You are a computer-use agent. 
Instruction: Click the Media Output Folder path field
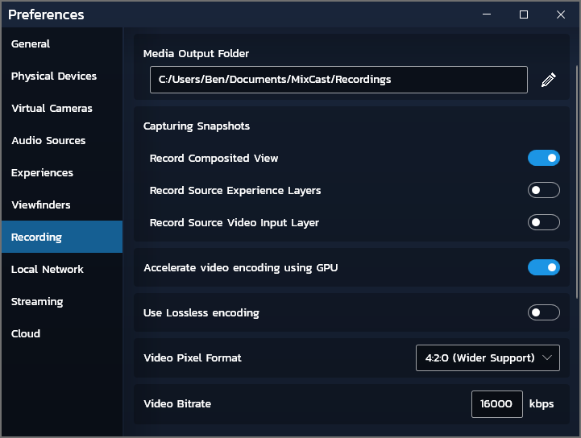(338, 80)
